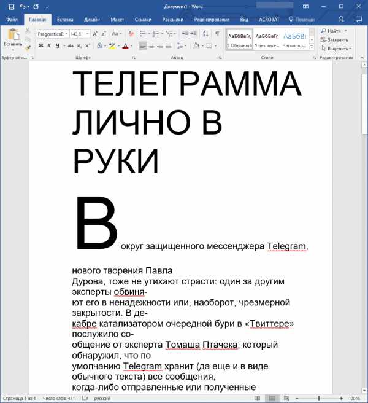Click the Заменить button

click(337, 39)
